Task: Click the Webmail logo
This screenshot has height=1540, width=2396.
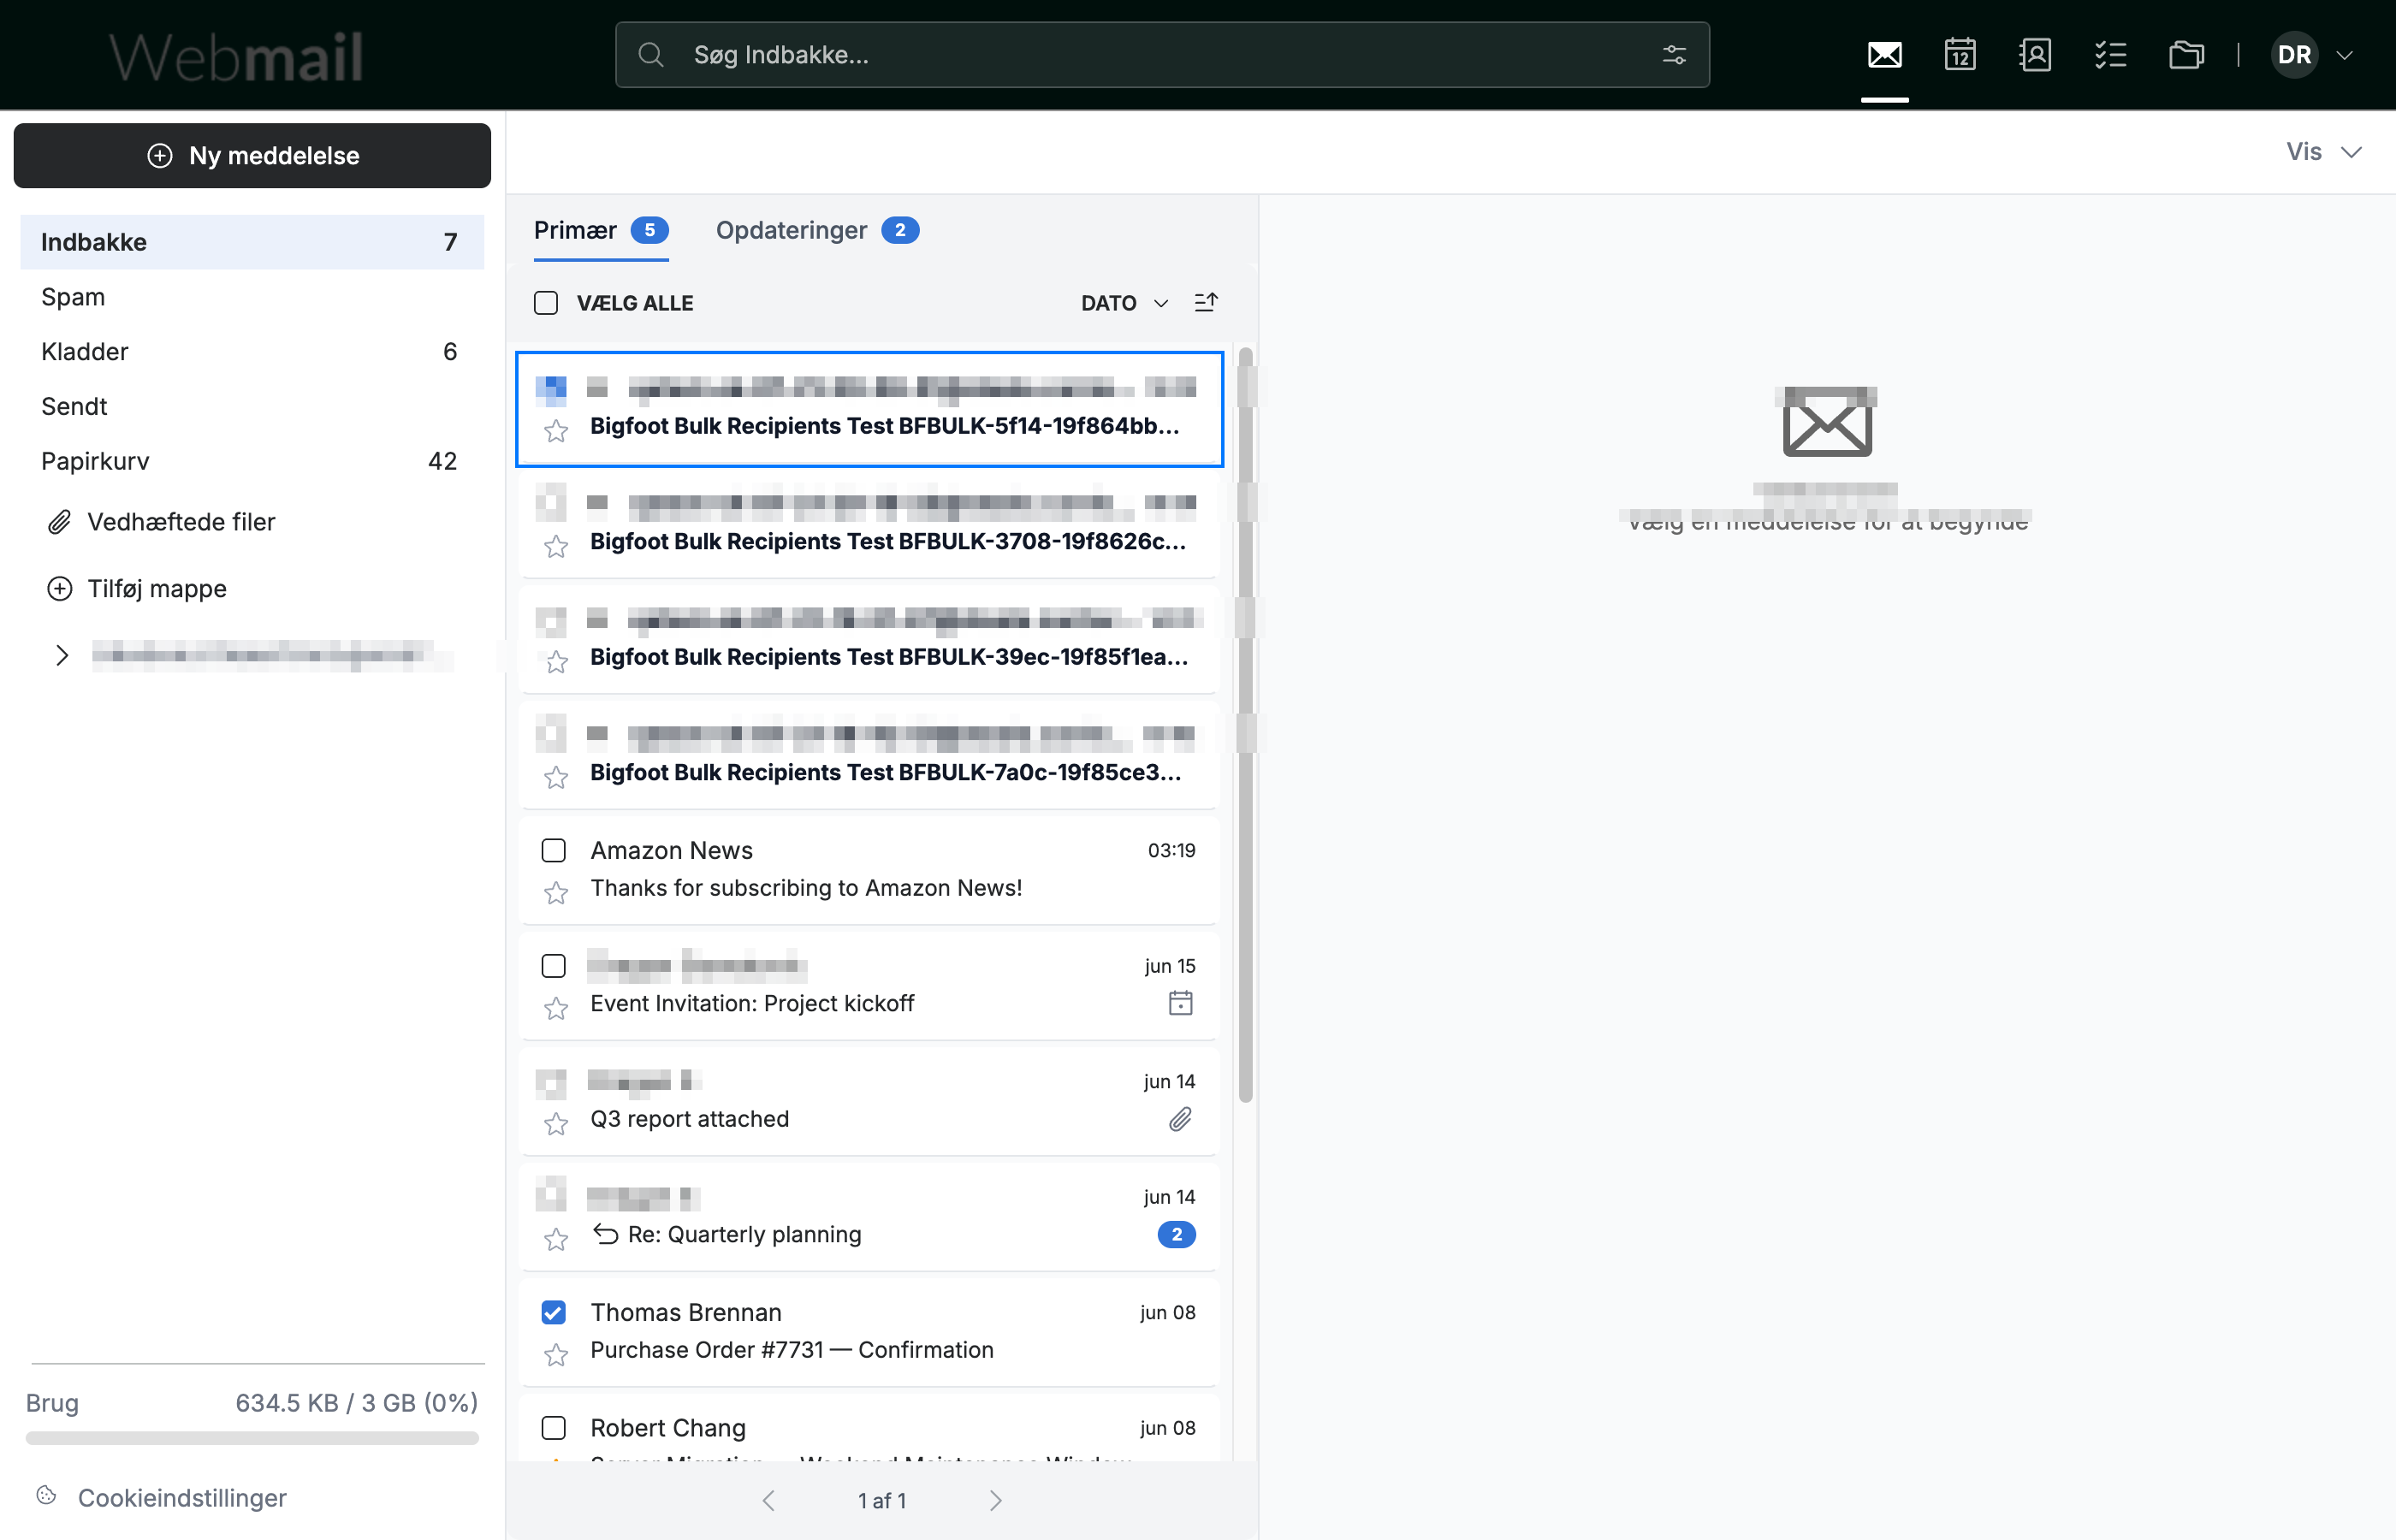Action: tap(236, 56)
